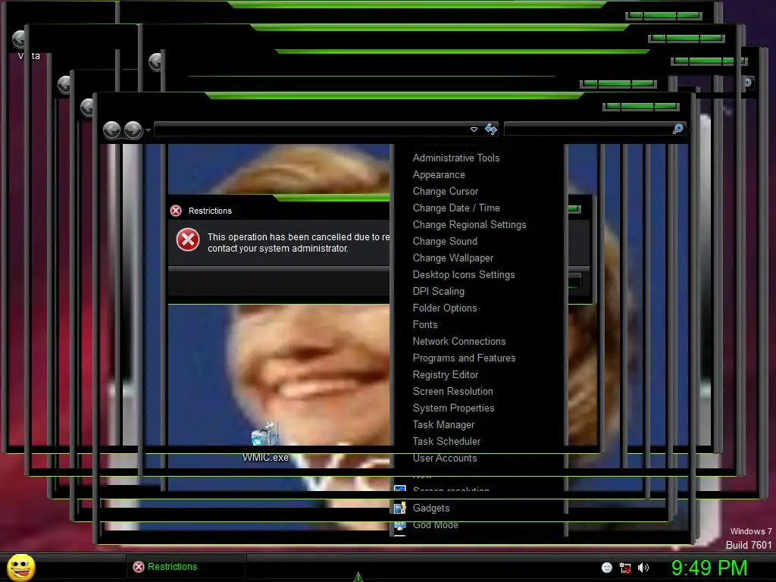Open System Properties entry
The height and width of the screenshot is (582, 776).
[x=453, y=408]
